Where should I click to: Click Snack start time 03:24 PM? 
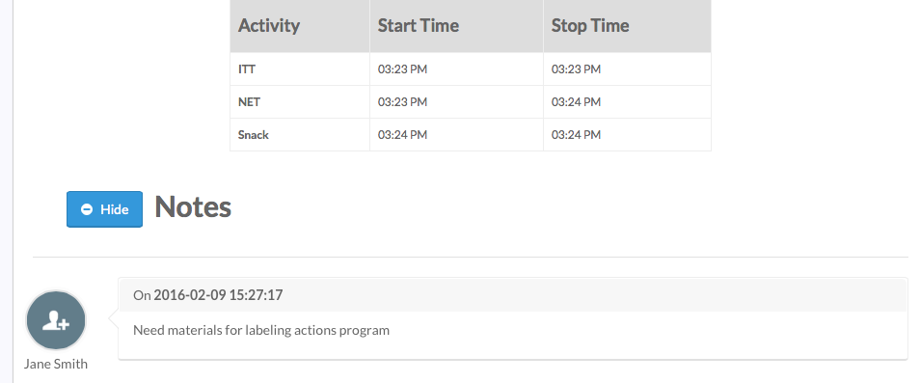coord(402,135)
